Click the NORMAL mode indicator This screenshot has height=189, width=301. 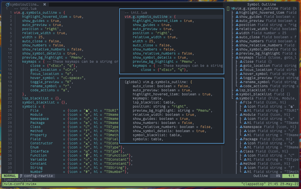10,176
